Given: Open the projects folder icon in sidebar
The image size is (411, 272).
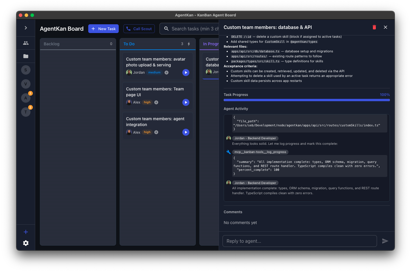Looking at the screenshot, I should pos(26,56).
